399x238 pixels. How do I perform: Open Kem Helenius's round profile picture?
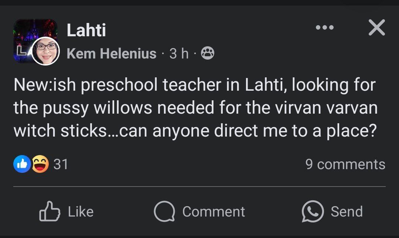tap(46, 51)
